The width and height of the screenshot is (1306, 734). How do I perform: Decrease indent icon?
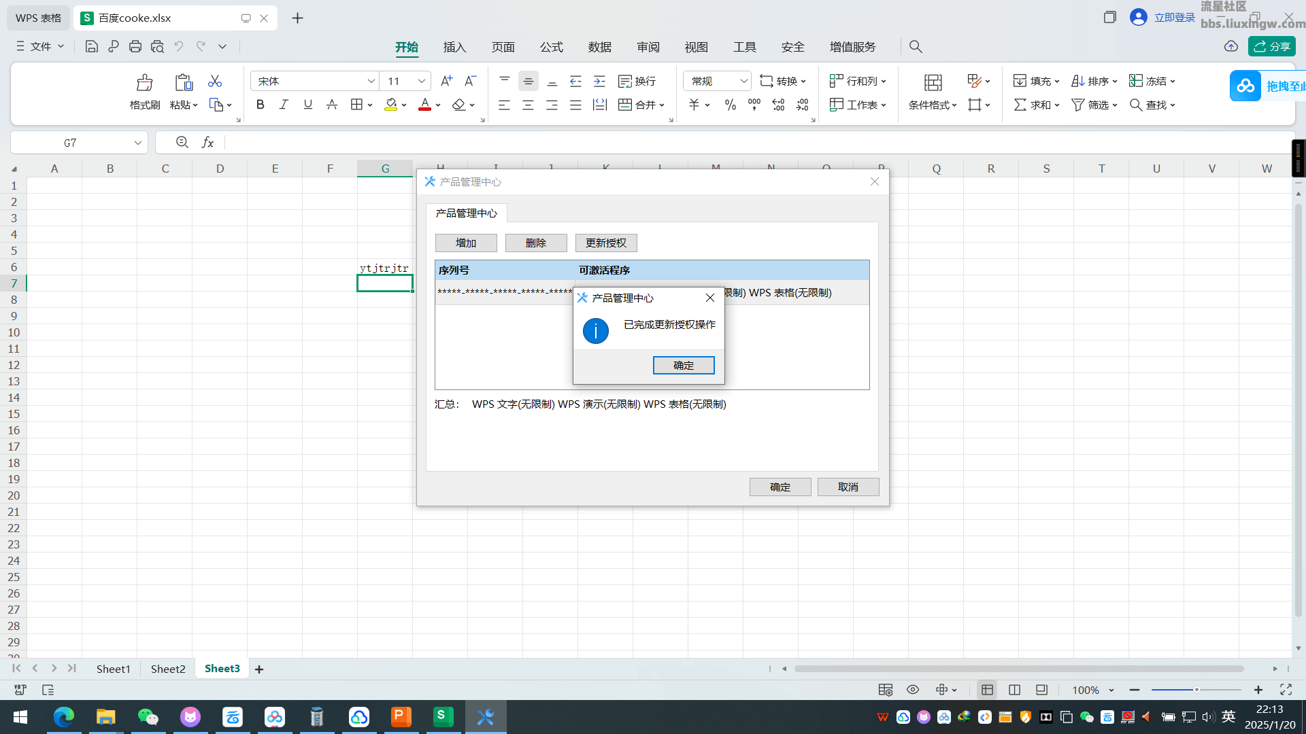(575, 81)
